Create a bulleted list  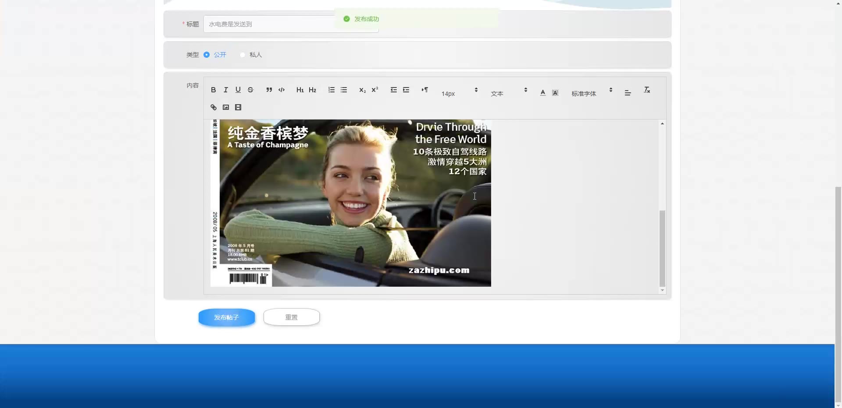coord(344,90)
